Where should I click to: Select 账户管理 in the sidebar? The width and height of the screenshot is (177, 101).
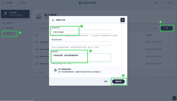9,28
